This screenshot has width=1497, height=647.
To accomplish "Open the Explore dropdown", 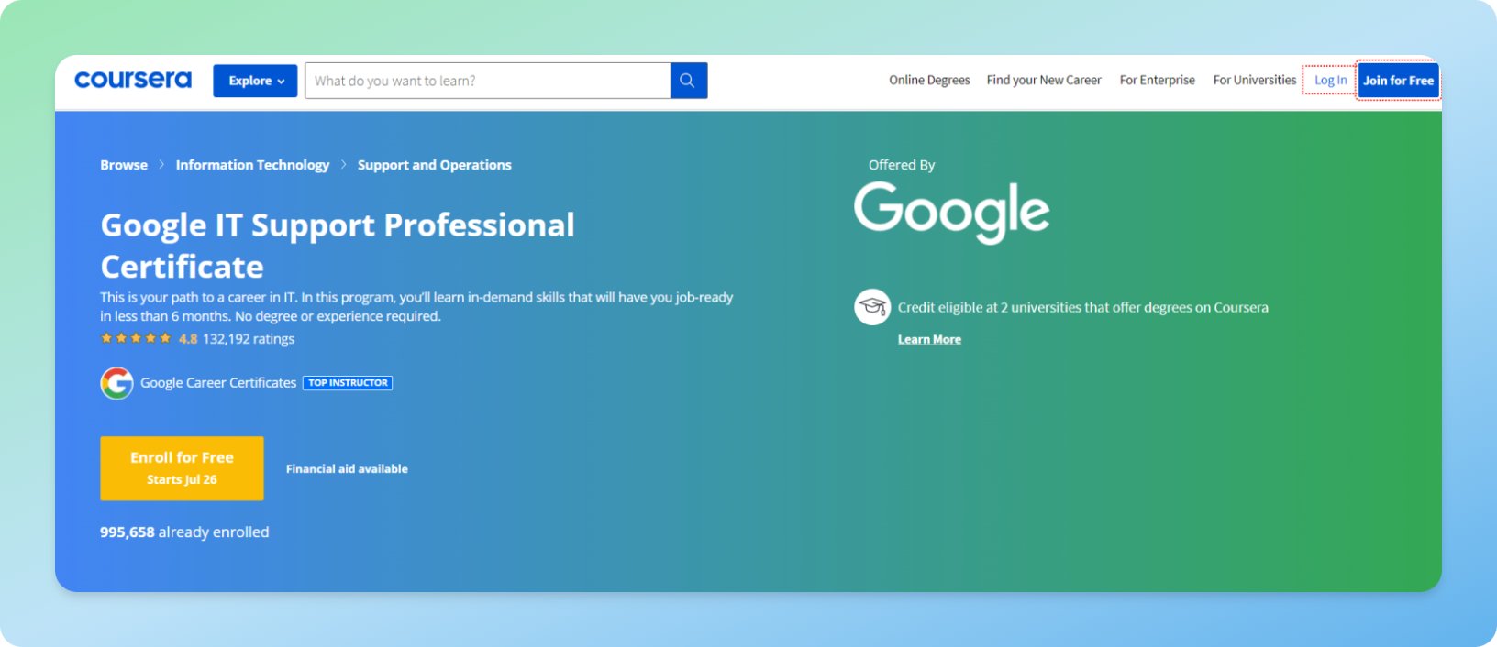I will 255,81.
